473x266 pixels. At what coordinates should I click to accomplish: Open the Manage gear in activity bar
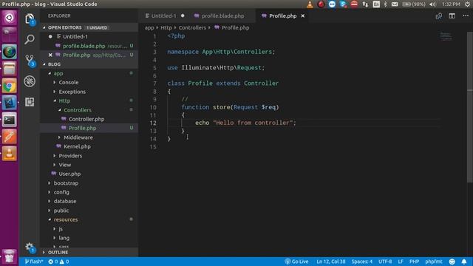click(30, 248)
